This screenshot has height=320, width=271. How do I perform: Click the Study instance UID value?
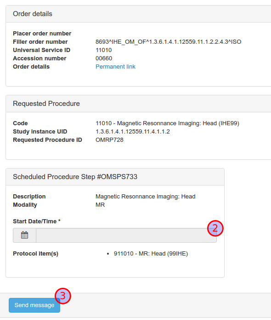[x=133, y=132]
